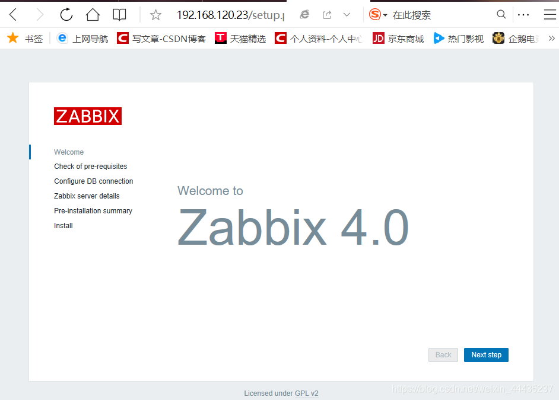
Task: Open the GPL v2 license link
Action: pyautogui.click(x=307, y=393)
